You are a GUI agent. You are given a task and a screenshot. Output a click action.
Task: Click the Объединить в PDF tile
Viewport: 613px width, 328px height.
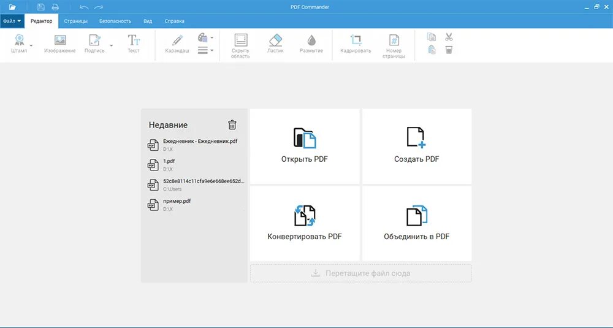(x=417, y=223)
